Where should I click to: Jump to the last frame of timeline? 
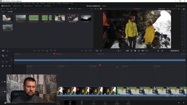pyautogui.click(x=143, y=51)
